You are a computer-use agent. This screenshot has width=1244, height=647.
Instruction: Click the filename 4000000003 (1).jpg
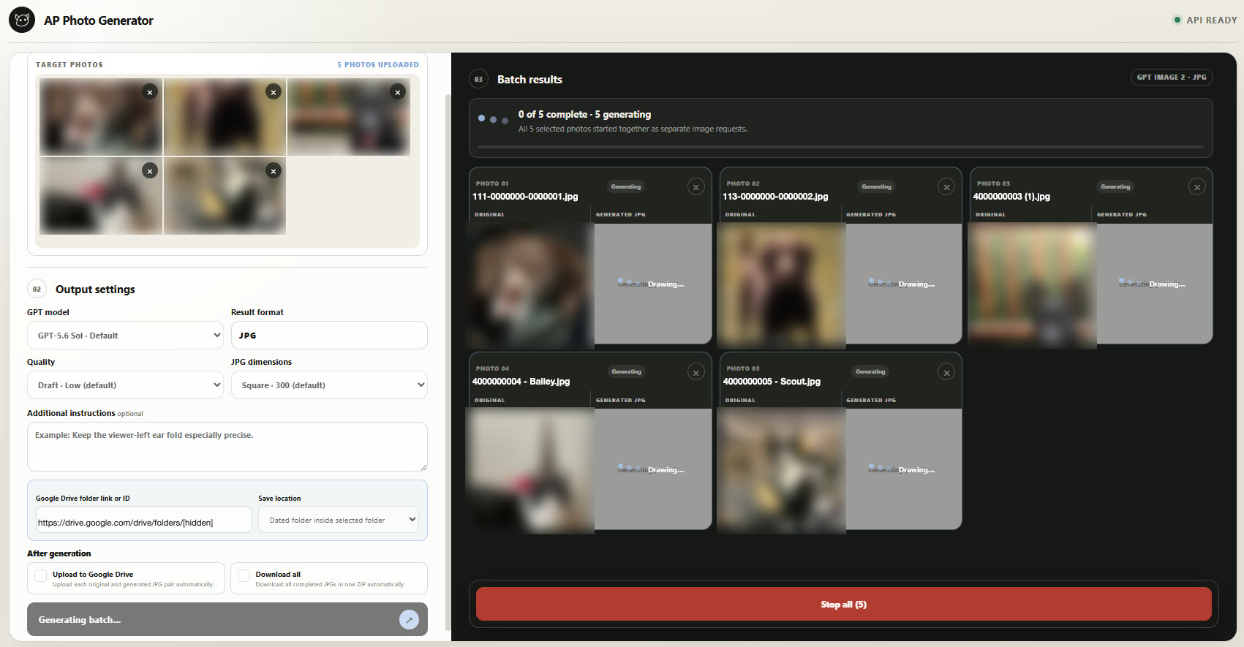tap(1011, 197)
